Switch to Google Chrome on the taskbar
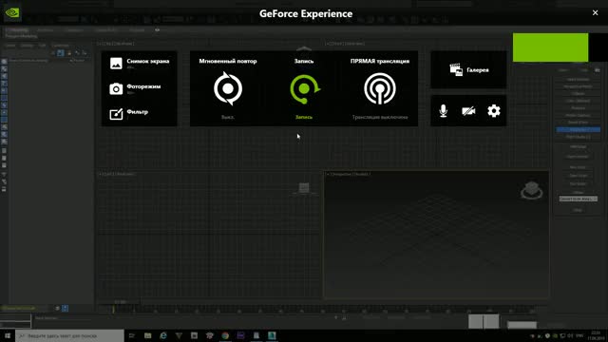The width and height of the screenshot is (608, 342). [x=225, y=335]
